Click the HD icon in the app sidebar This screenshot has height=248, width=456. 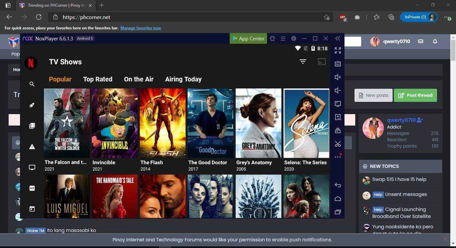pyautogui.click(x=32, y=188)
